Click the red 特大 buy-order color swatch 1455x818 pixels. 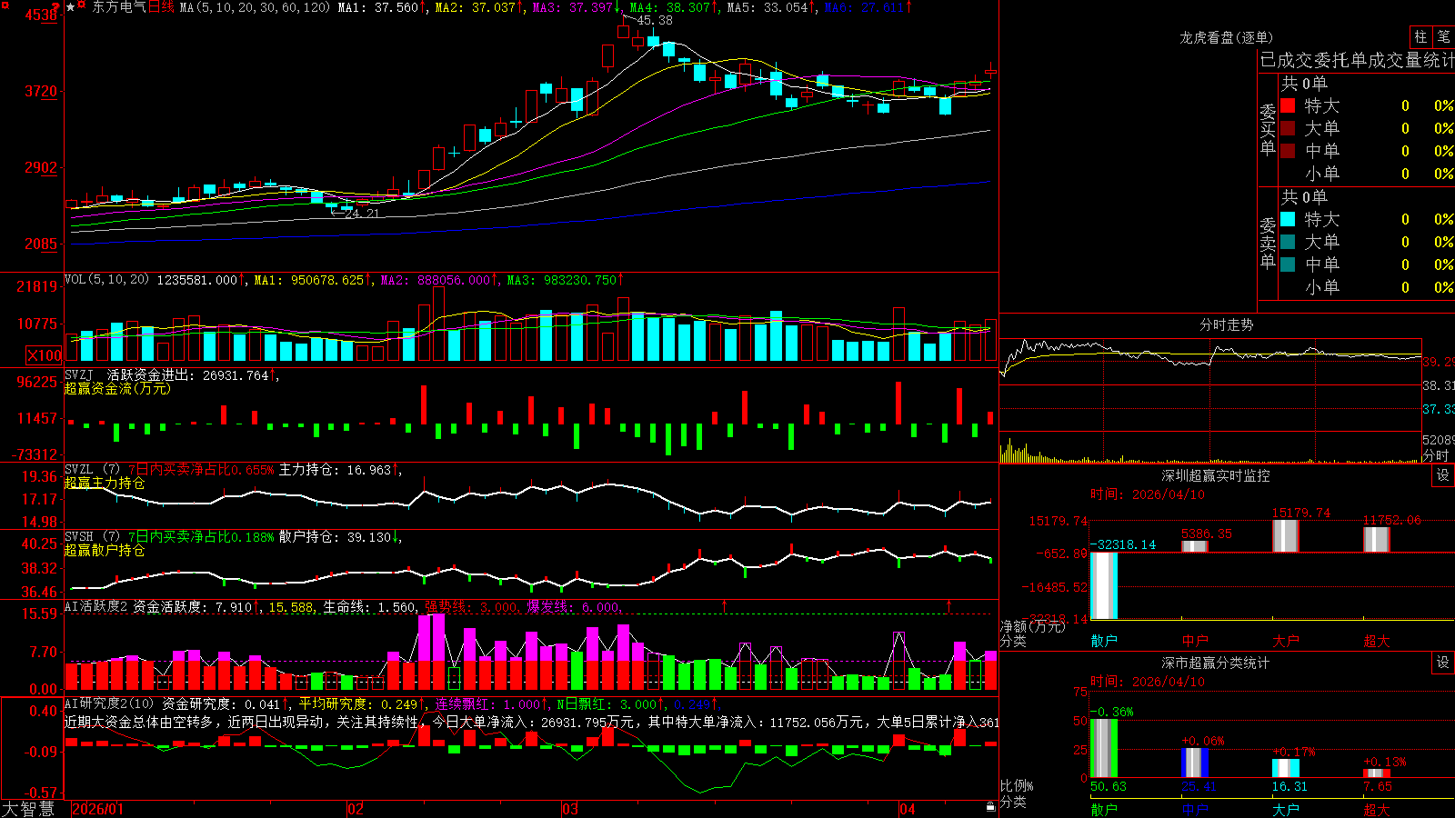(1288, 105)
